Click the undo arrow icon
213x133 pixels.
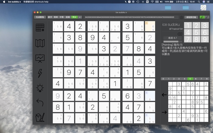40,102
